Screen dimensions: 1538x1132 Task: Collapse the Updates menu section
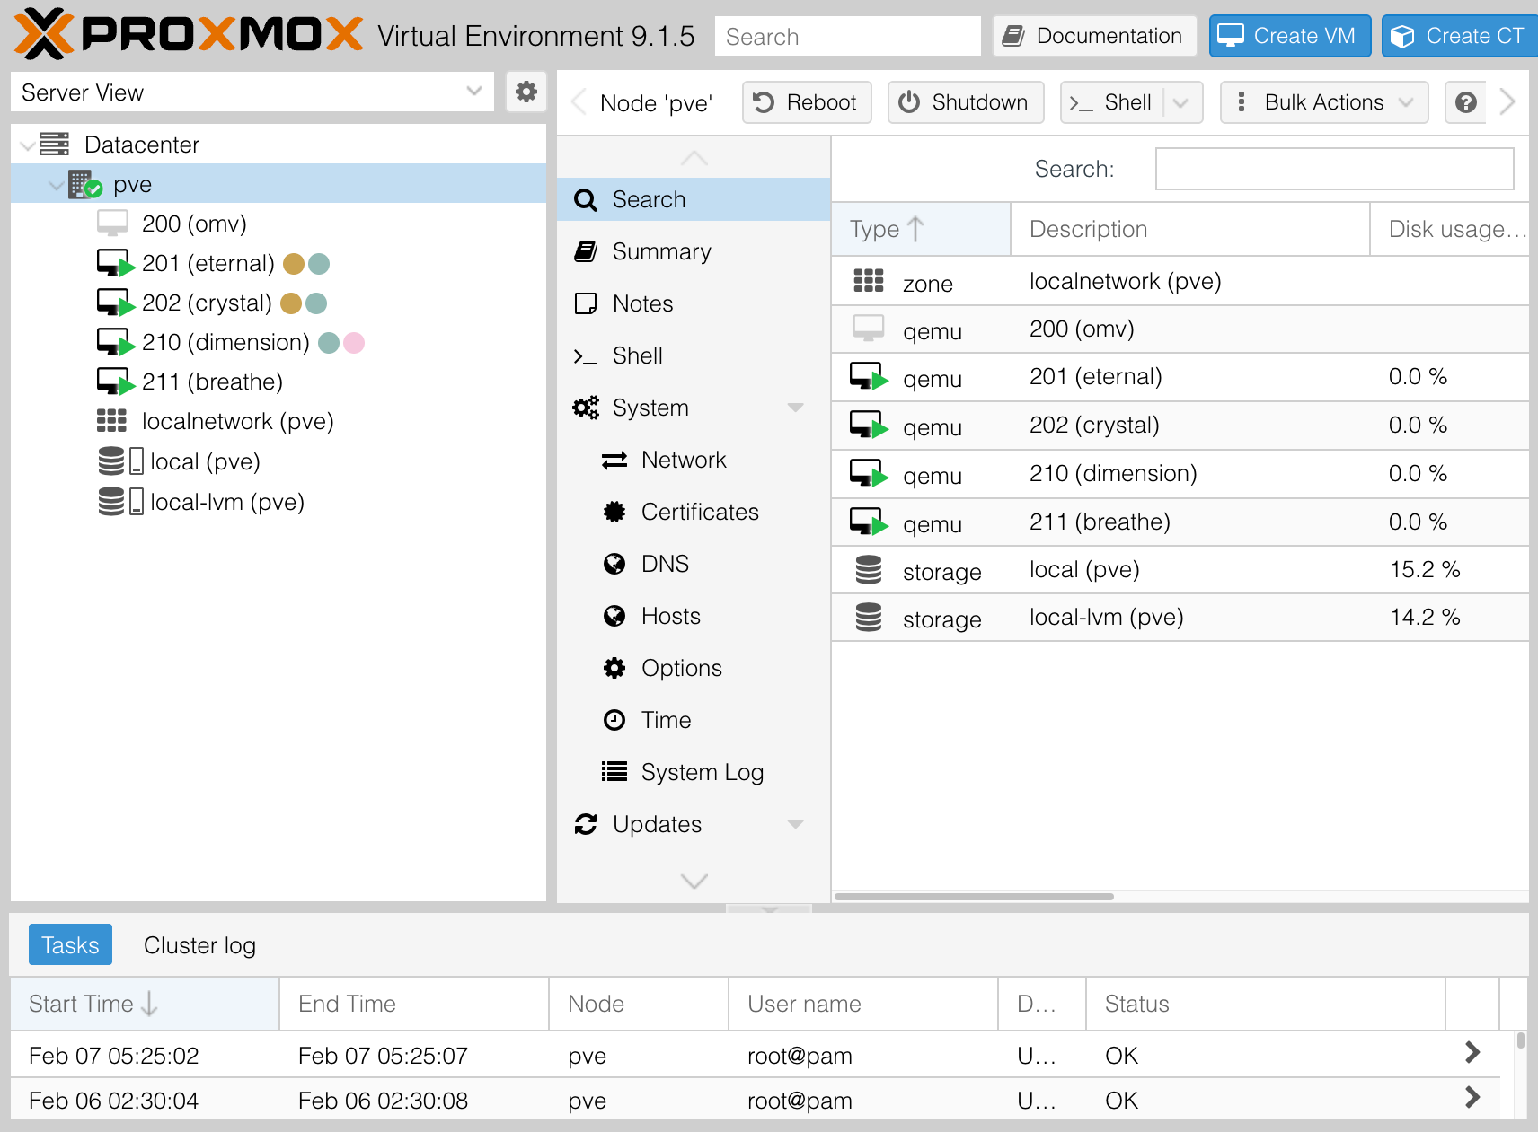pyautogui.click(x=795, y=824)
